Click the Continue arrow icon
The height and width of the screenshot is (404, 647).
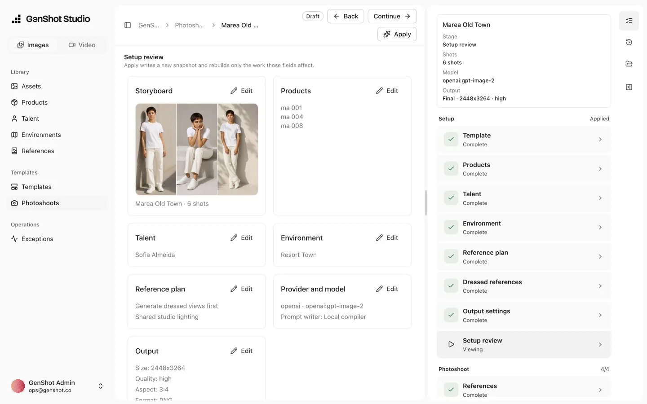pyautogui.click(x=408, y=16)
